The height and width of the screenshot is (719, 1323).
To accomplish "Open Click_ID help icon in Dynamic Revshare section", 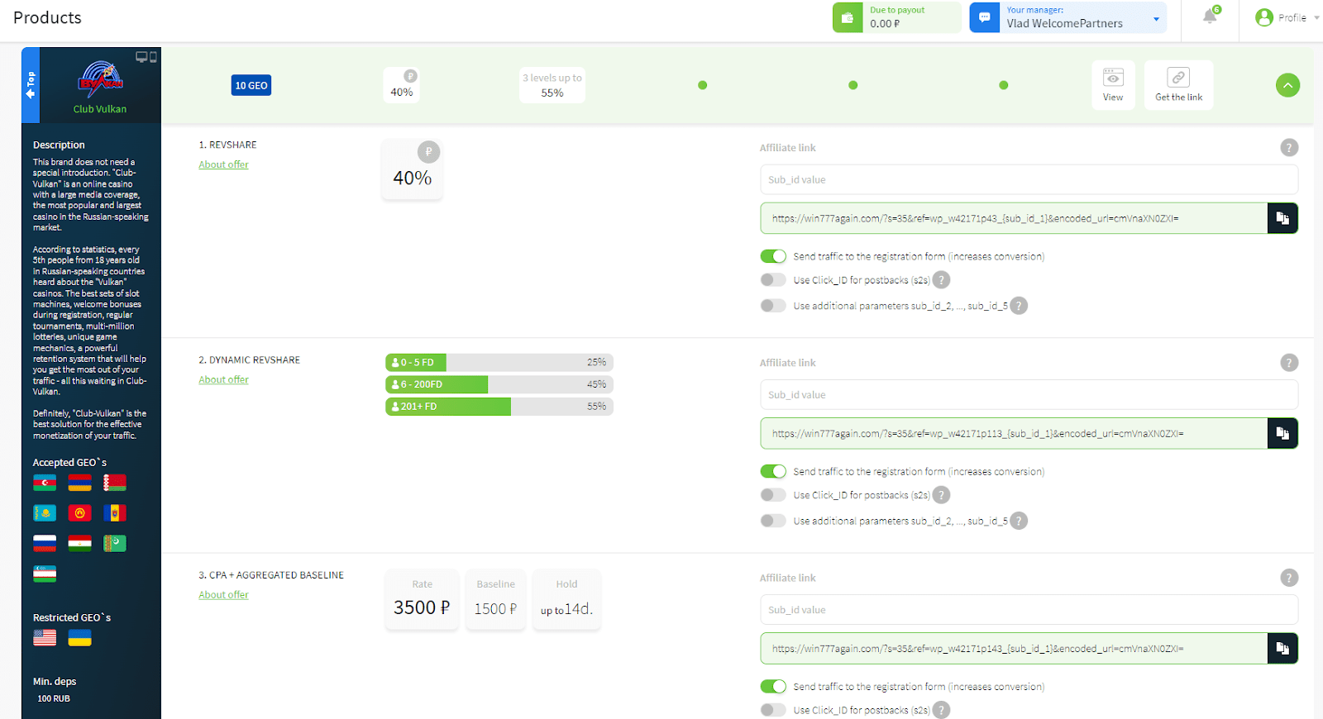I will click(941, 495).
